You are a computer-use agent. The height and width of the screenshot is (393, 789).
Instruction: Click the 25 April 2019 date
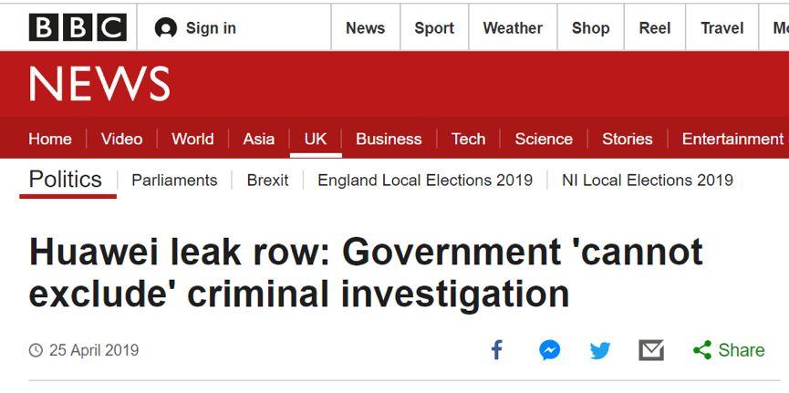pos(94,350)
